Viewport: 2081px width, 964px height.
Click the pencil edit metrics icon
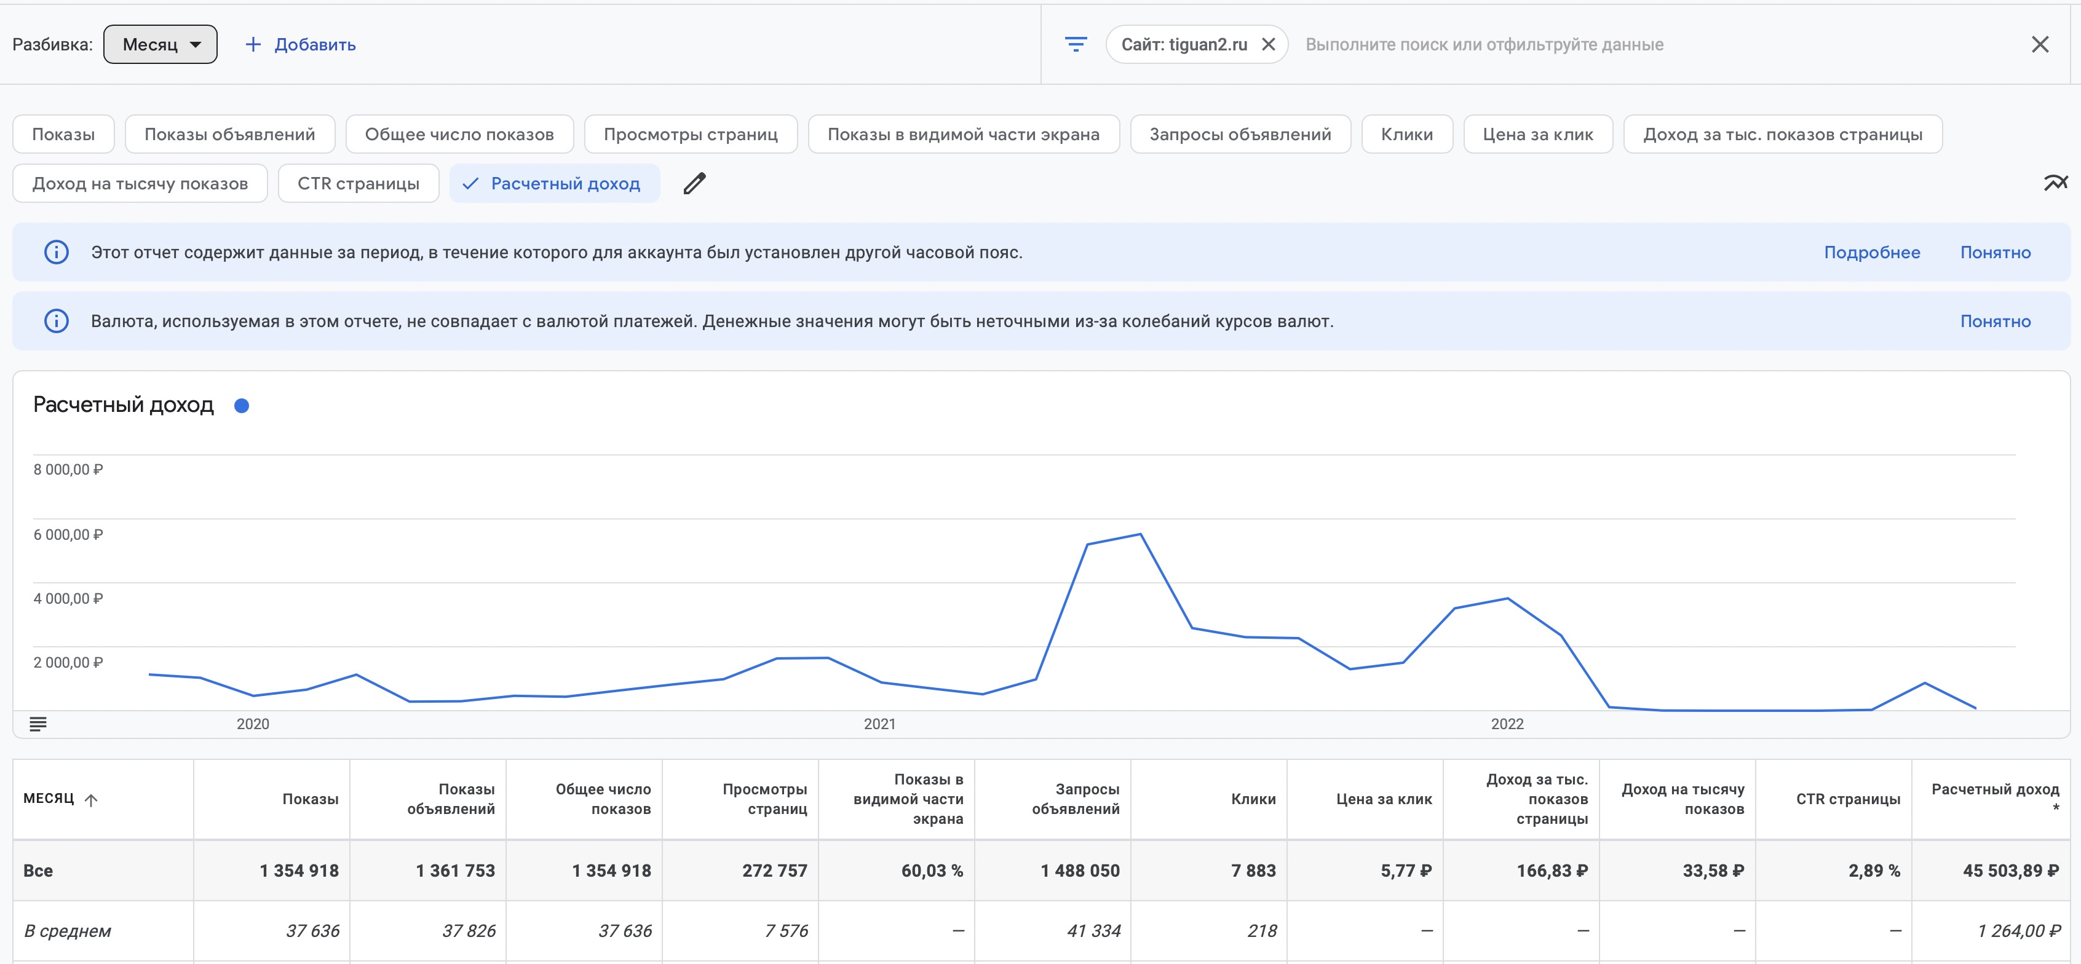point(694,184)
